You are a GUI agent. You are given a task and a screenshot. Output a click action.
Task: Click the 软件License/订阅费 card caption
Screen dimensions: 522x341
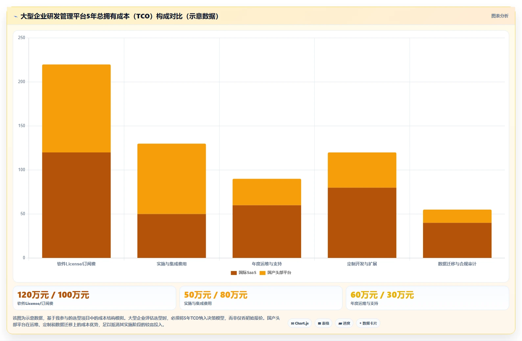click(35, 304)
